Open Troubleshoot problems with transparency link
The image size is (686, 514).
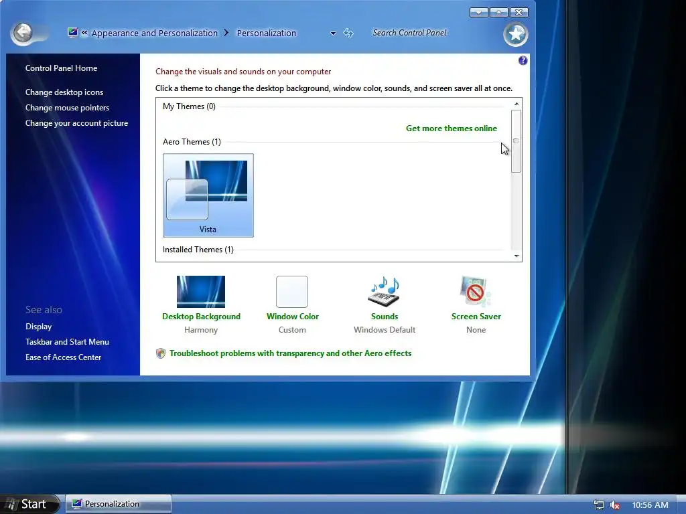click(291, 353)
